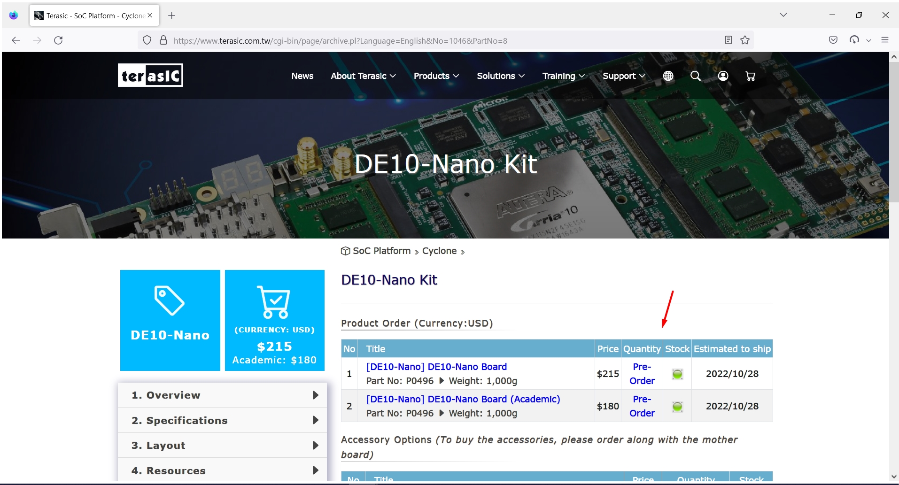The height and width of the screenshot is (485, 899).
Task: Click green stock indicator for DE10-Nano Board
Action: tap(677, 374)
